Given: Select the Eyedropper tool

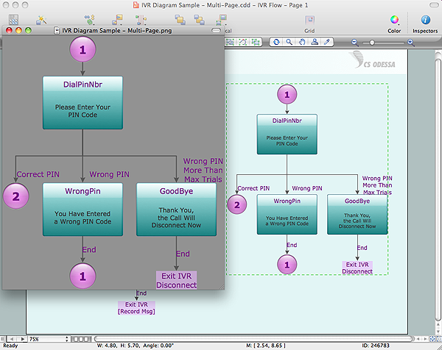Looking at the screenshot, I should pyautogui.click(x=327, y=43).
